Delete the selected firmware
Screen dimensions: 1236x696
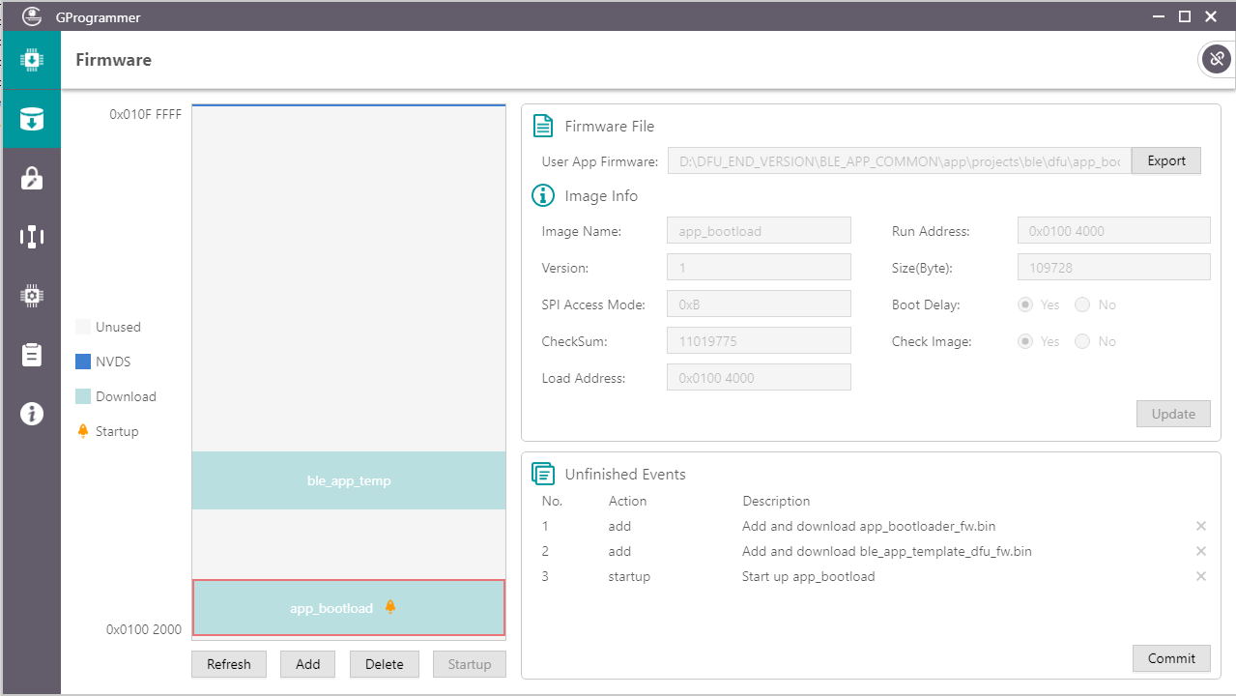(385, 664)
